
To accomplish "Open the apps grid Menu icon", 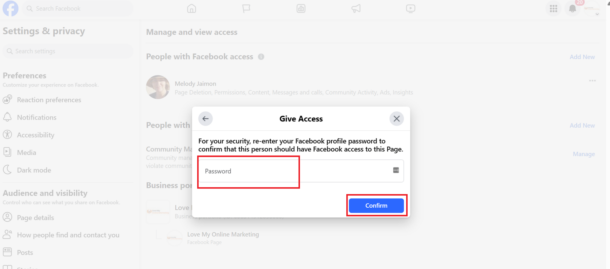I will pos(553,9).
